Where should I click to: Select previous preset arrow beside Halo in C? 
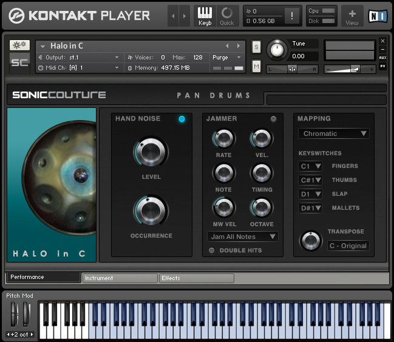pyautogui.click(x=227, y=46)
